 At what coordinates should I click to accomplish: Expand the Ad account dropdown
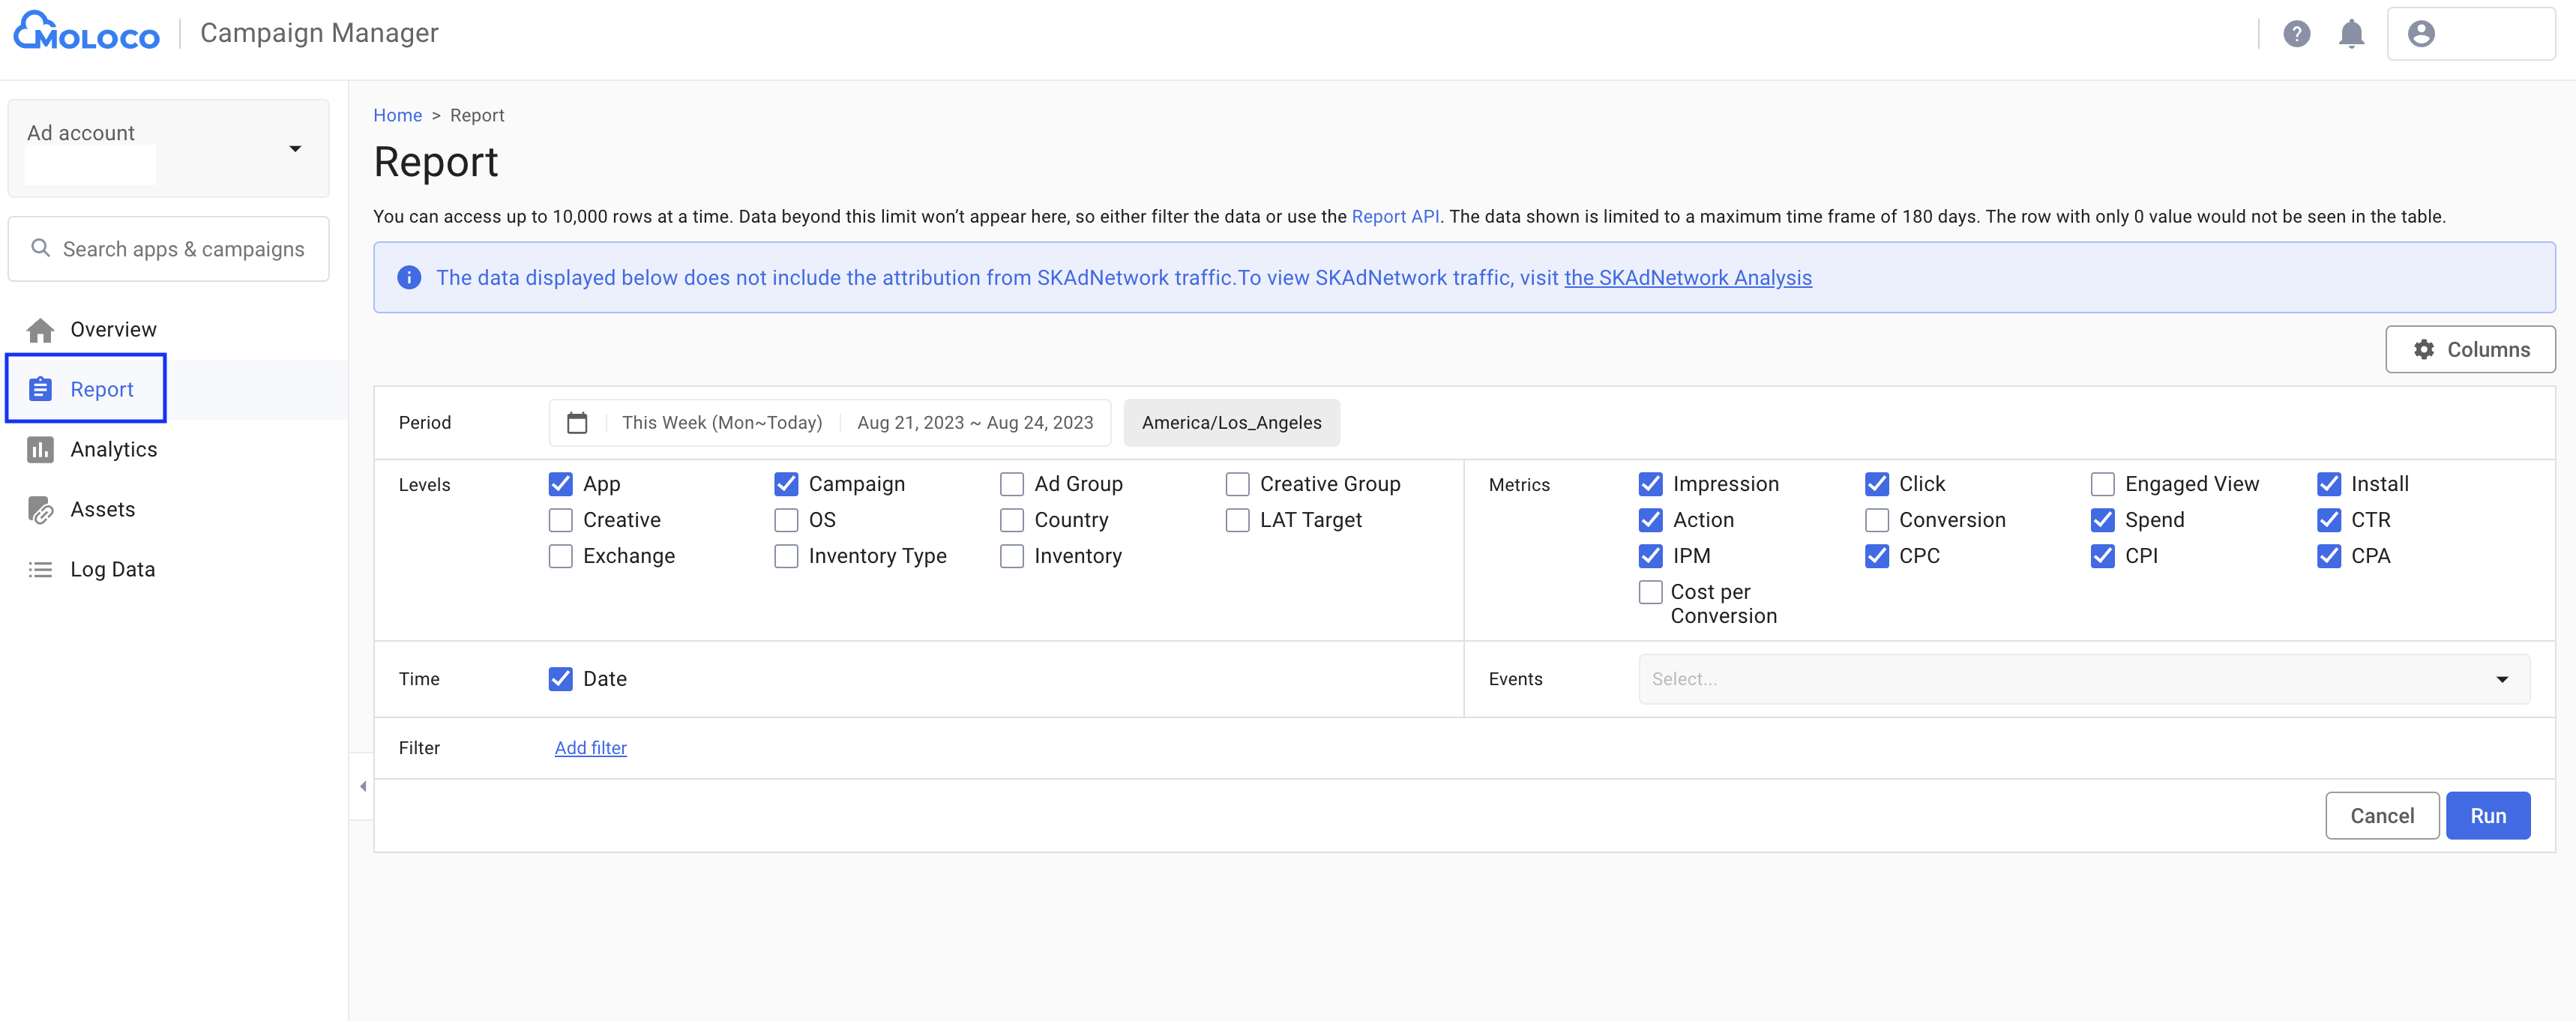[294, 149]
